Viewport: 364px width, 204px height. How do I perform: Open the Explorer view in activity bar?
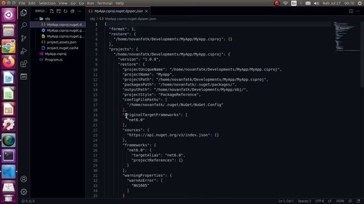pyautogui.click(x=24, y=12)
